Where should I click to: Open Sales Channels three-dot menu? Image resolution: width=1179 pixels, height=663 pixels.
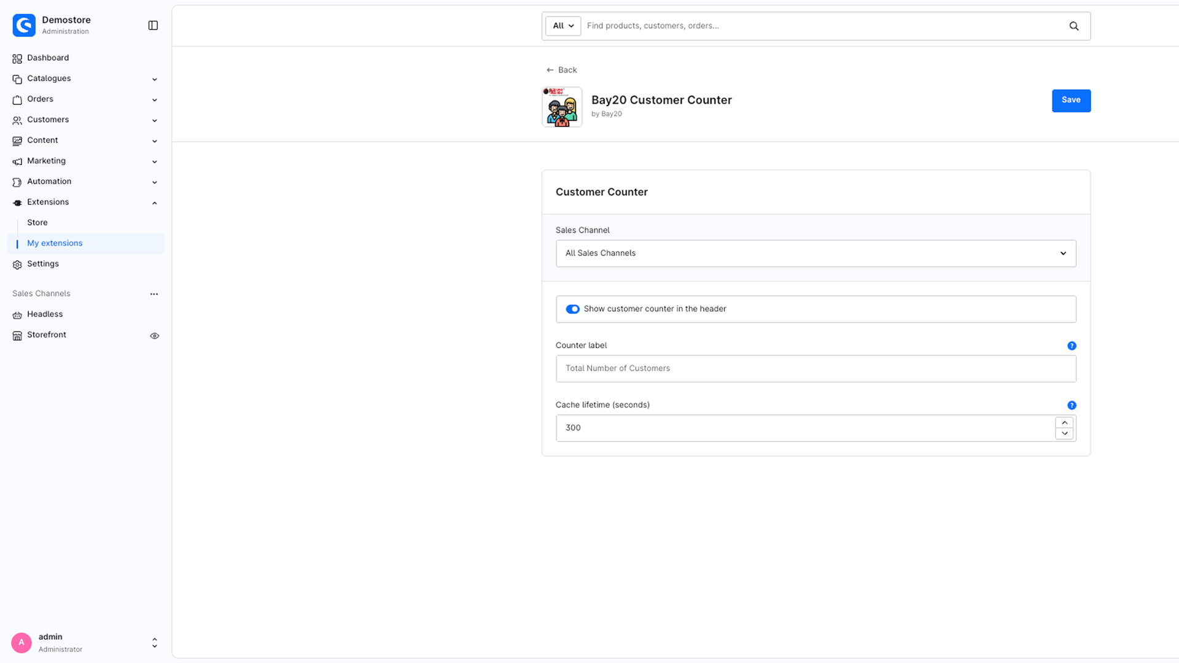click(154, 294)
